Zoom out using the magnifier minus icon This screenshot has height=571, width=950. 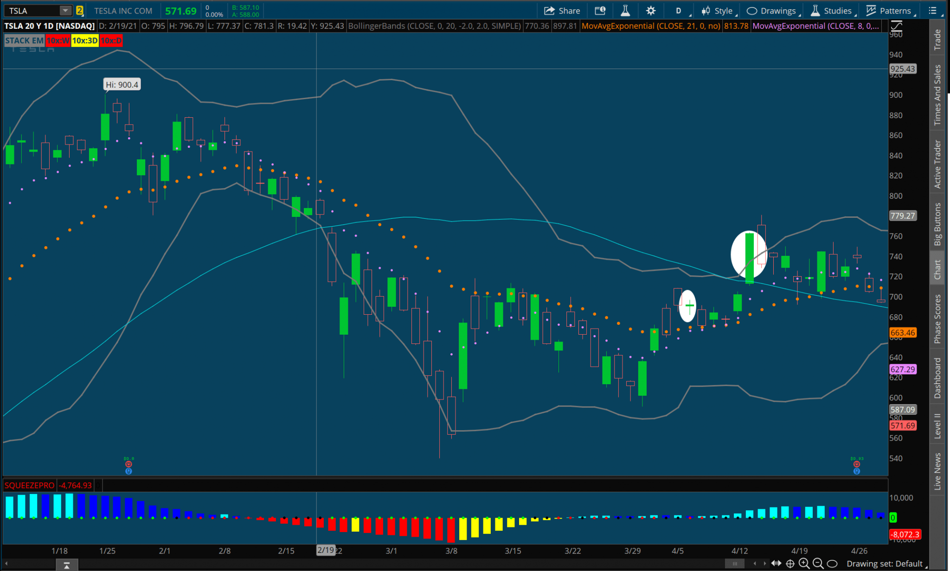point(818,564)
